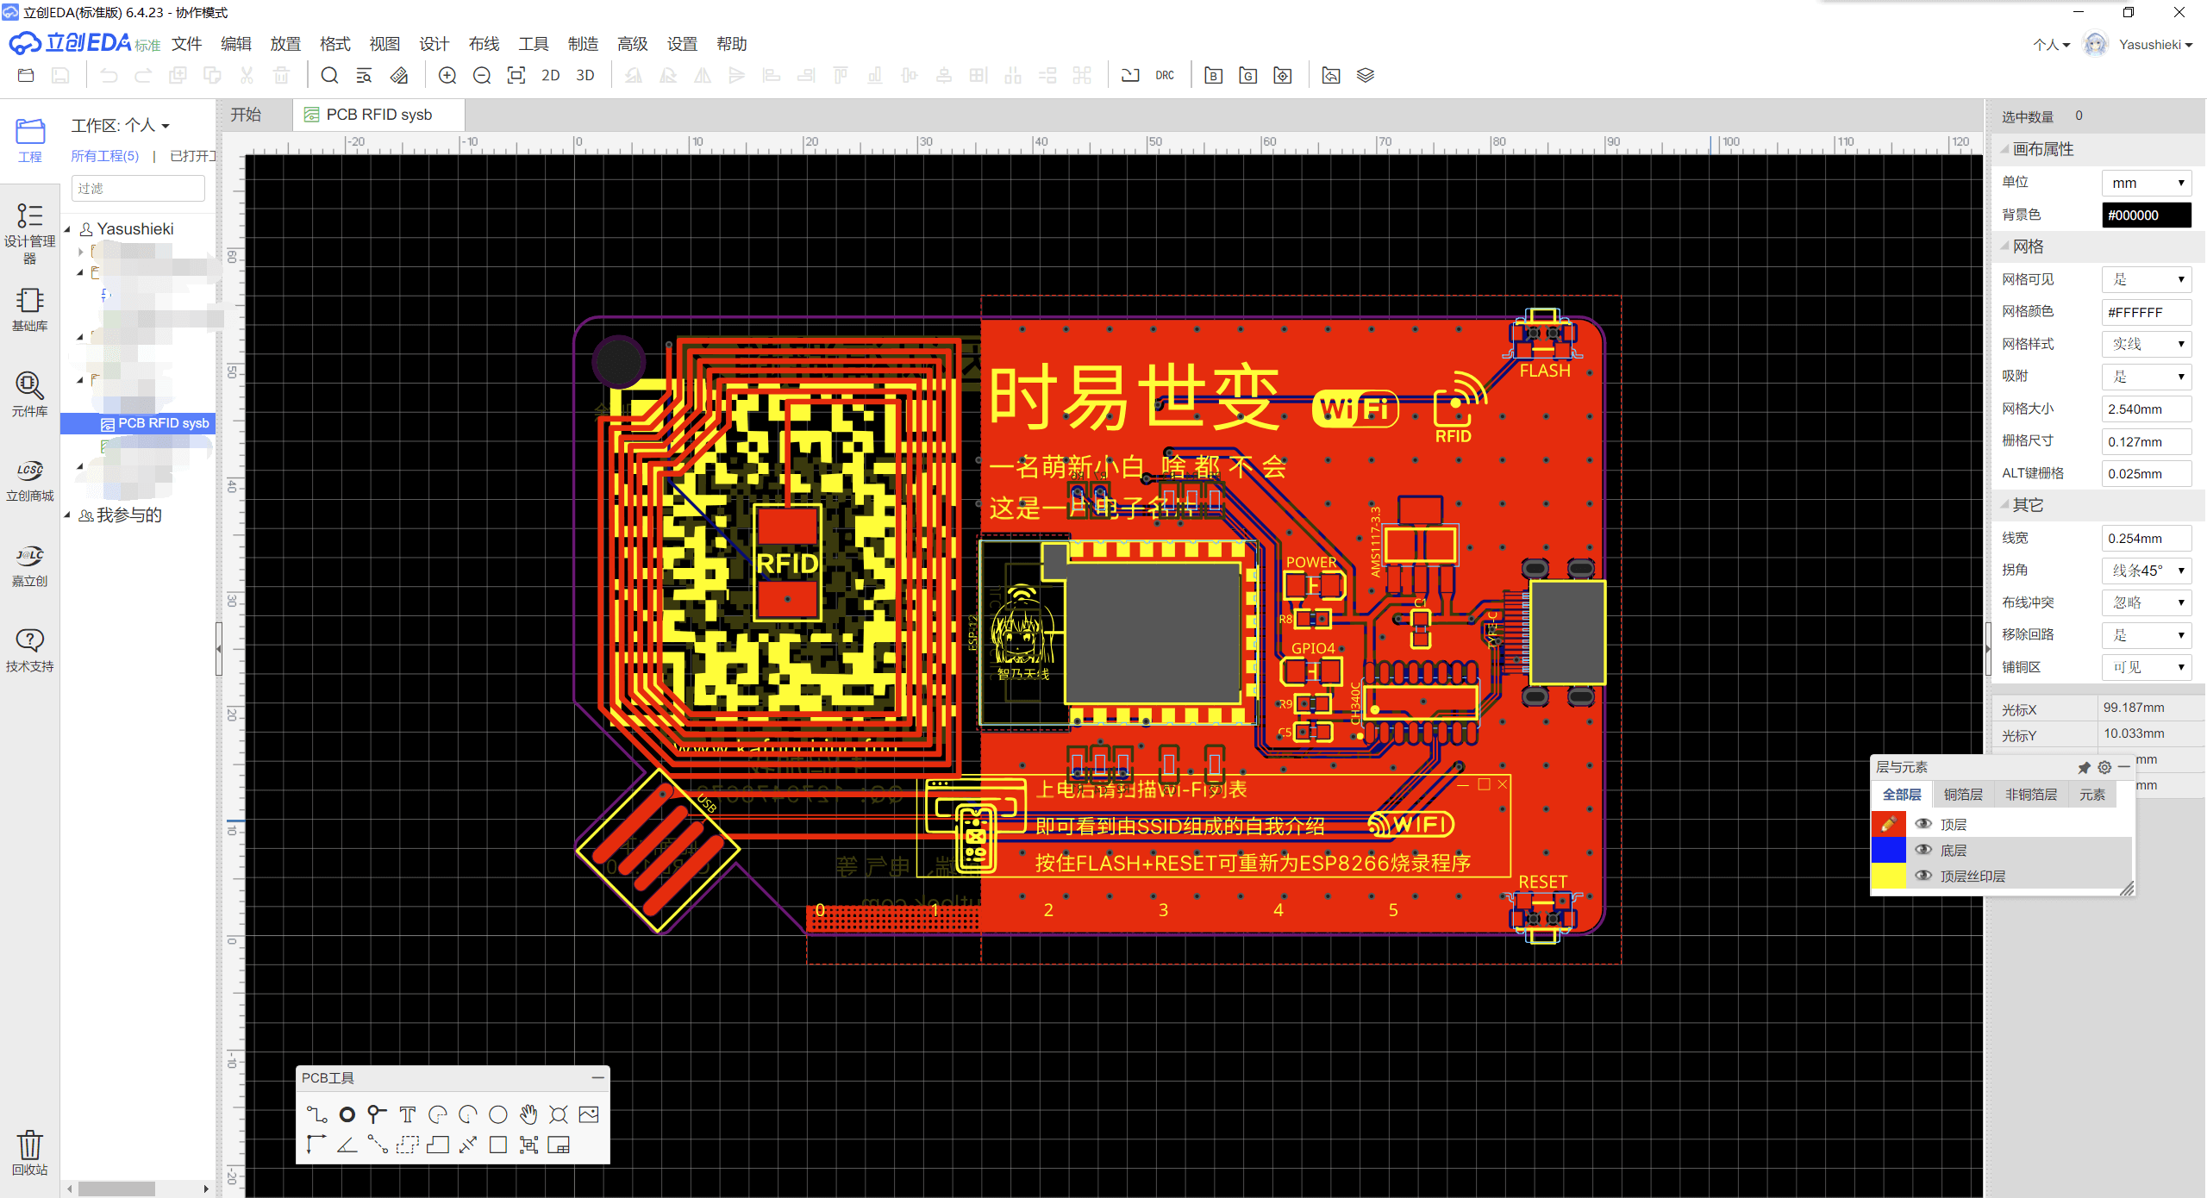The height and width of the screenshot is (1198, 2207).
Task: Click the Zoom in toolbar icon
Action: coord(447,76)
